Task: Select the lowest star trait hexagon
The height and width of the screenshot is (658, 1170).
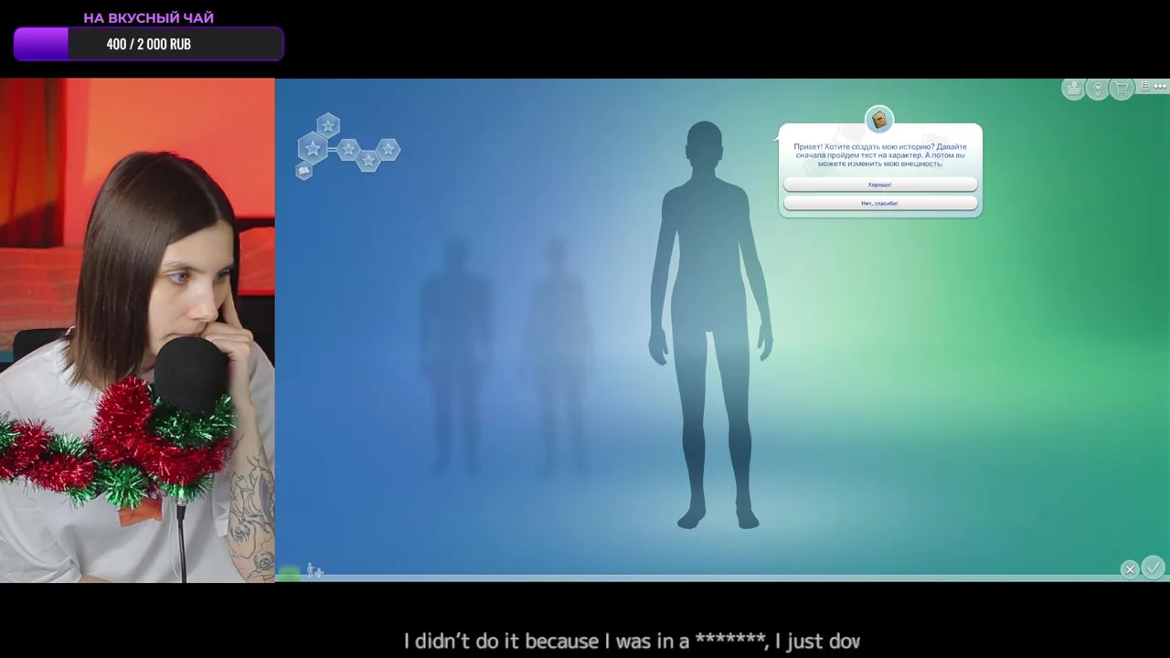Action: (x=368, y=161)
